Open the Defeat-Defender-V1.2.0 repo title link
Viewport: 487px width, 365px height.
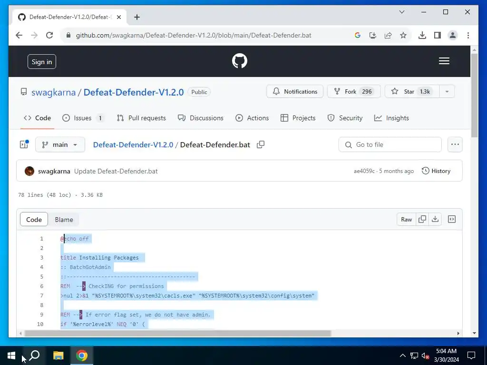pos(134,92)
